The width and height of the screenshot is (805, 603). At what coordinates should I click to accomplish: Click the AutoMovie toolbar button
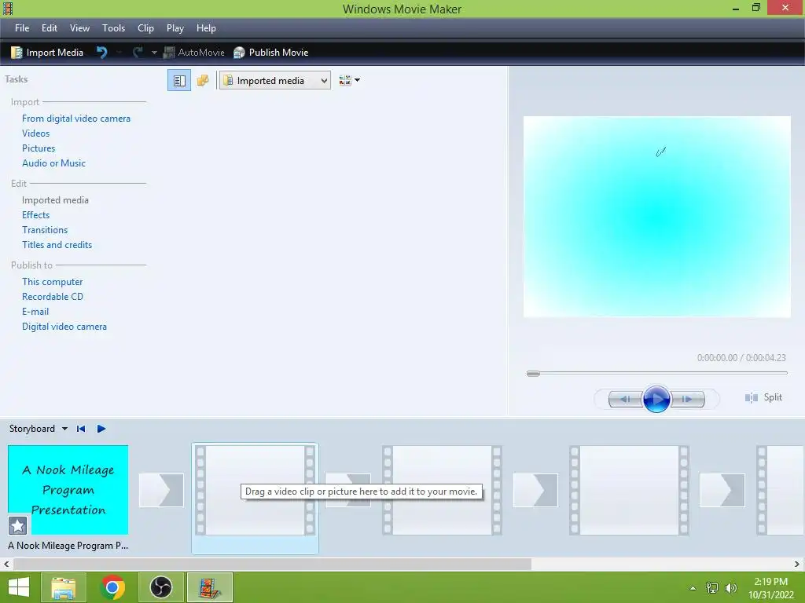(x=194, y=53)
